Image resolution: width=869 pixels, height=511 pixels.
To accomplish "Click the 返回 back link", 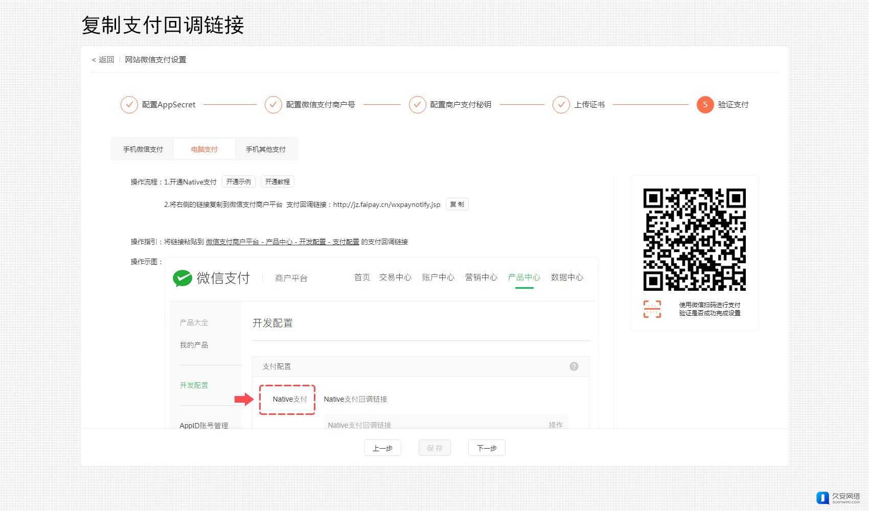I will tap(103, 60).
